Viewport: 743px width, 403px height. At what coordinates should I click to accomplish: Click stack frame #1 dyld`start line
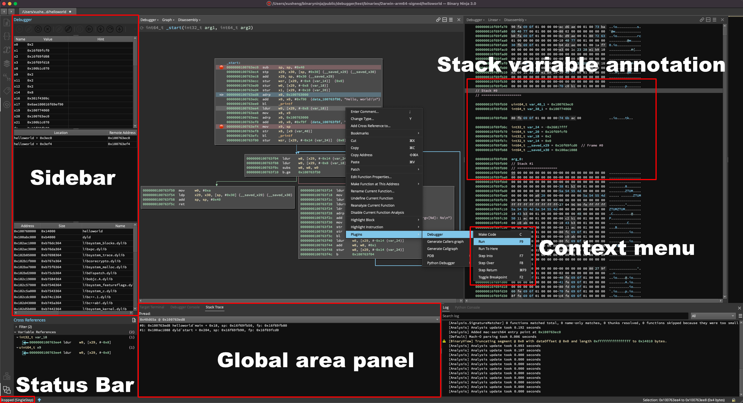[x=209, y=330]
